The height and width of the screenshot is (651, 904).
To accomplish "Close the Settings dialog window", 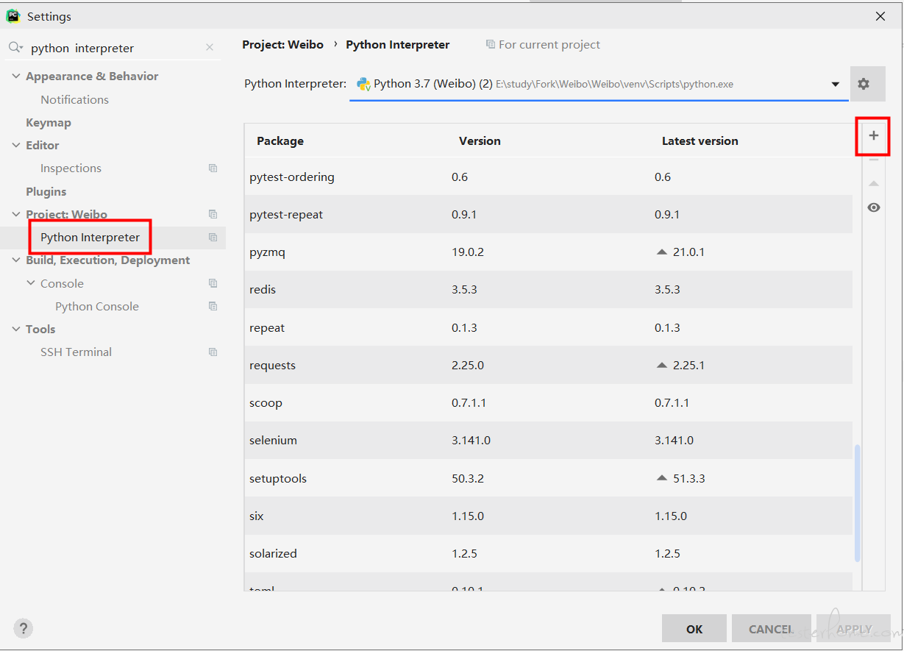I will [880, 16].
